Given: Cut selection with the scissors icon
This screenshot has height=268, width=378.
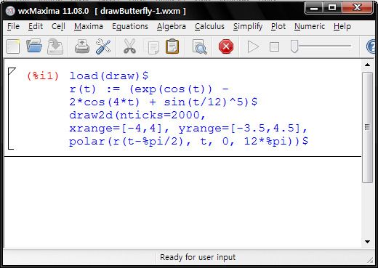Looking at the screenshot, I should (129, 46).
